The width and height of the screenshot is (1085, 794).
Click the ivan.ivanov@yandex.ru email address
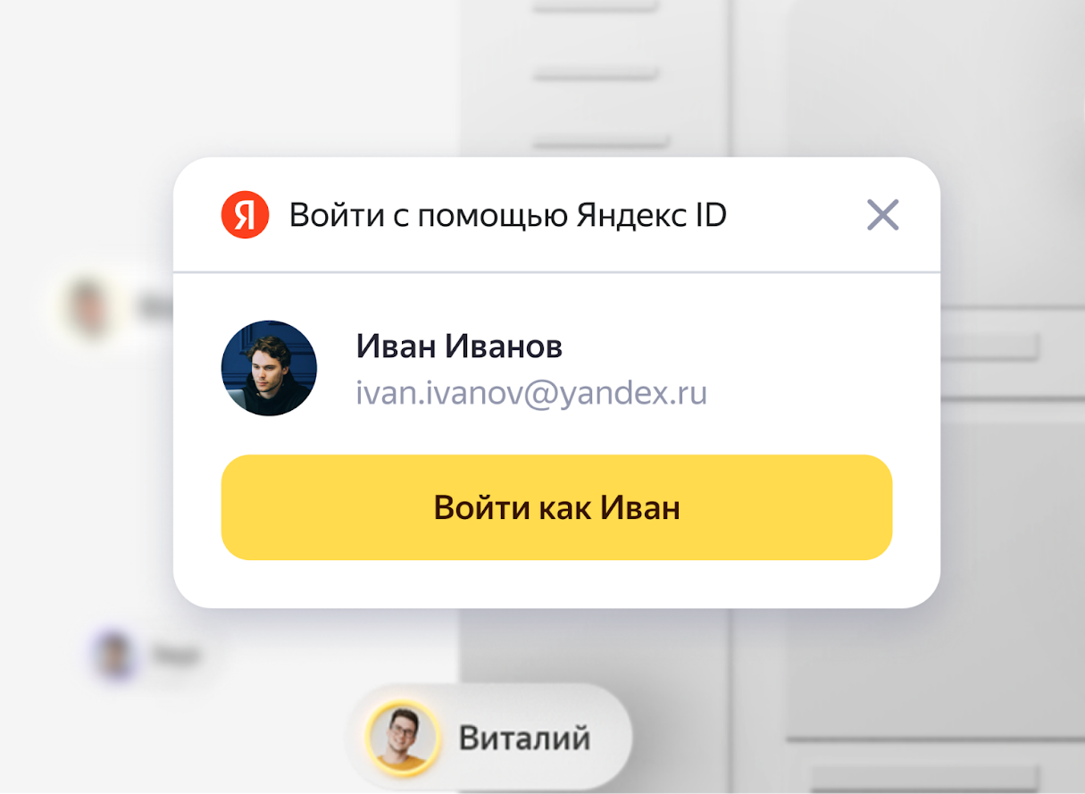coord(531,393)
